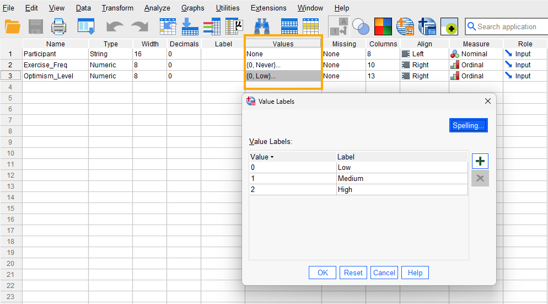Open Measure cell for Participant row

(x=476, y=54)
